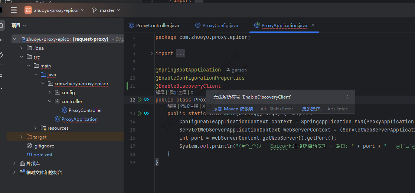Expand the resources folder
Screen dimensions: 415x193
(x=36, y=128)
